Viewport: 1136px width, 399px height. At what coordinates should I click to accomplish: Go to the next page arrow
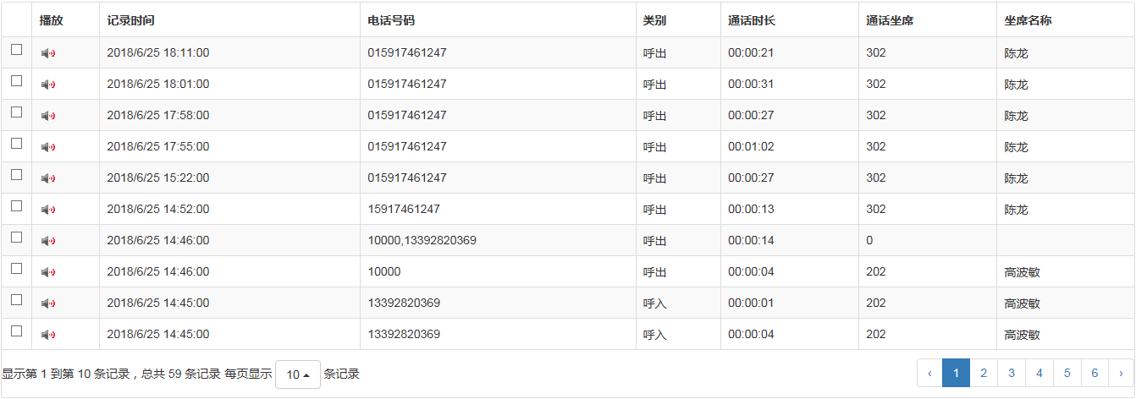[x=1122, y=373]
